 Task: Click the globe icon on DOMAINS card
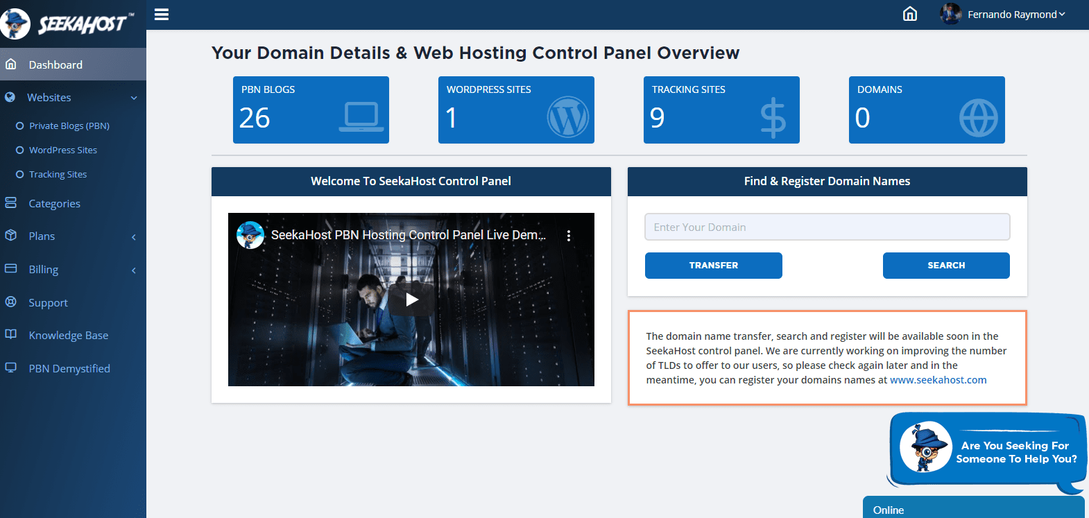(979, 118)
